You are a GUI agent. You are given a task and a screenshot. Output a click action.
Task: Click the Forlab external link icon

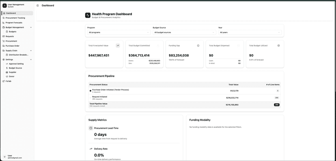click(3, 81)
